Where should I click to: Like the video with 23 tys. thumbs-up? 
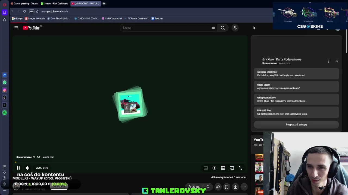(x=194, y=187)
